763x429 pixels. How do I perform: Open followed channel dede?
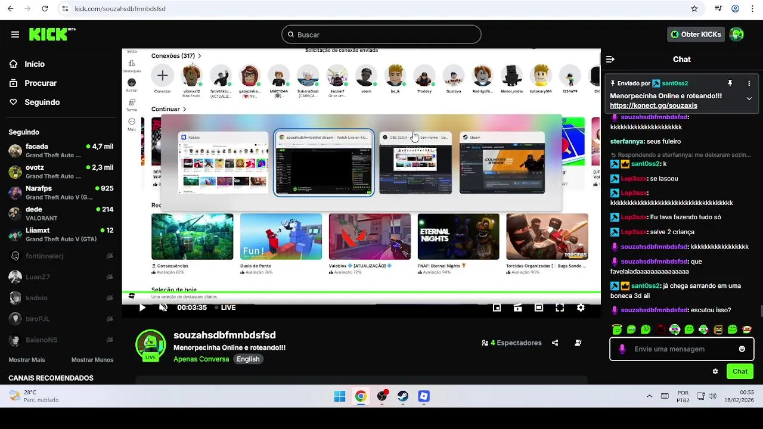coord(61,213)
